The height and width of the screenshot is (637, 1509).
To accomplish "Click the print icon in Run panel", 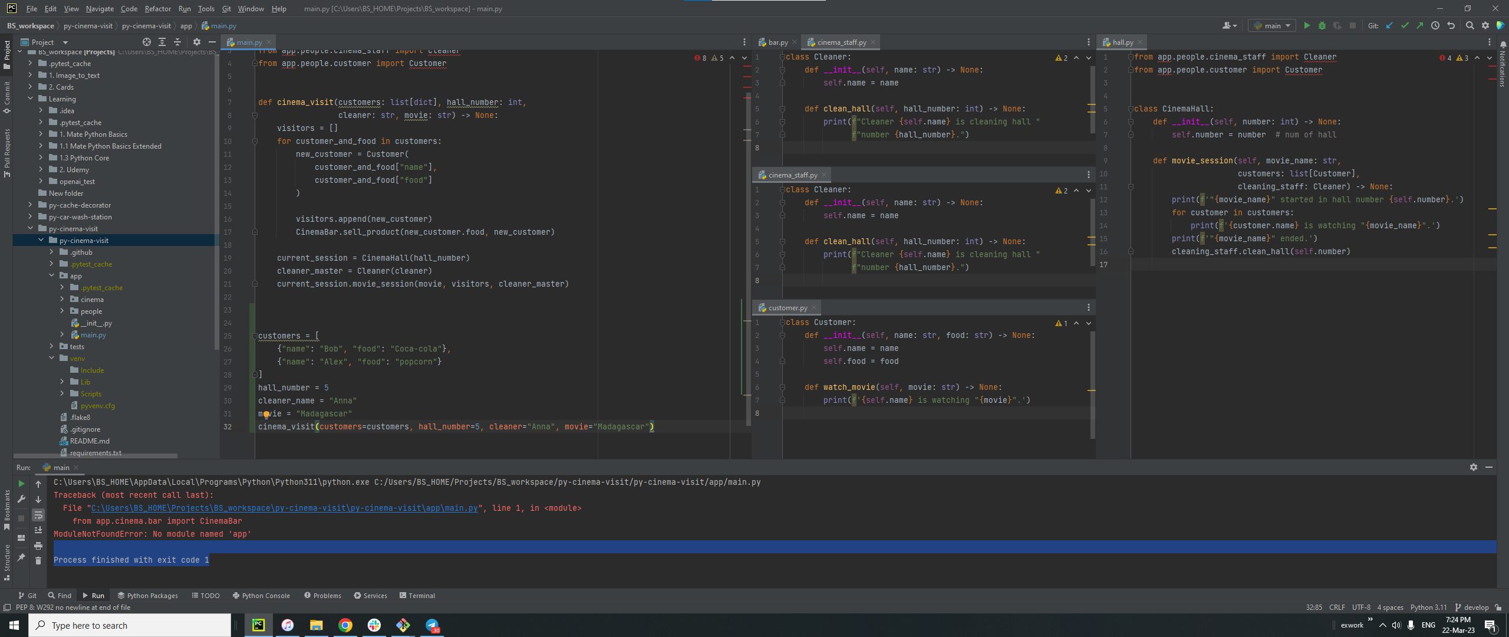I will pyautogui.click(x=38, y=546).
